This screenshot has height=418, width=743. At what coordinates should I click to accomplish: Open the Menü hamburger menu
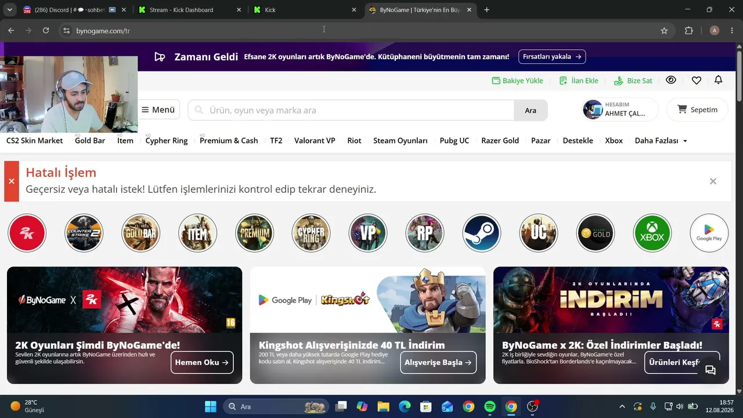(x=159, y=110)
